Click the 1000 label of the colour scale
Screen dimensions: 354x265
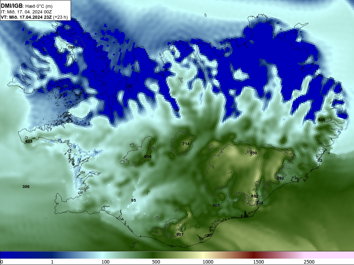[208, 262]
